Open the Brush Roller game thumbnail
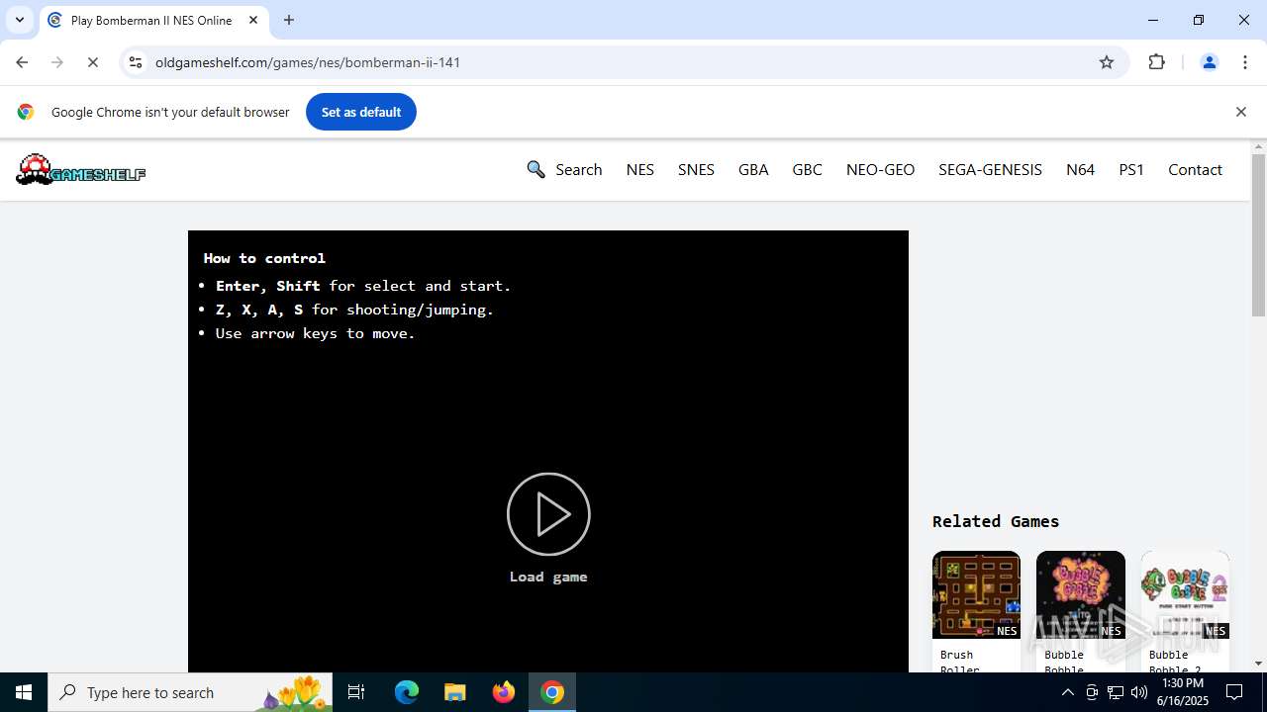This screenshot has width=1267, height=712. 976,595
